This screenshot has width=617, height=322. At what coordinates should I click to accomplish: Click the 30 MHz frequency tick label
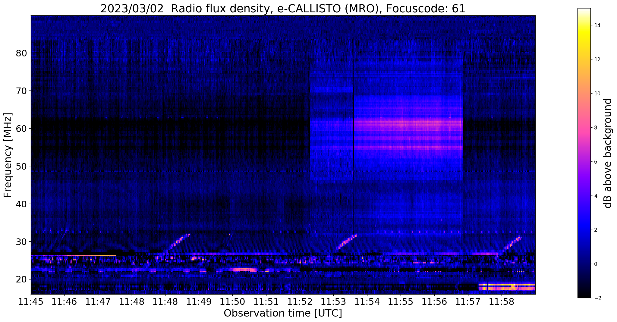coord(21,242)
